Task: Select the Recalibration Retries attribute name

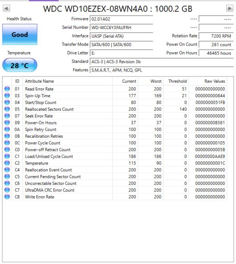Action: tap(44, 136)
